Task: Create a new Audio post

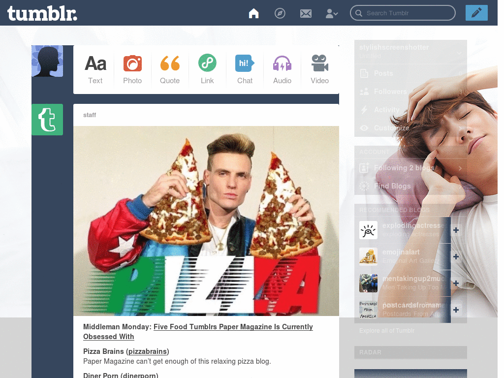Action: (282, 70)
